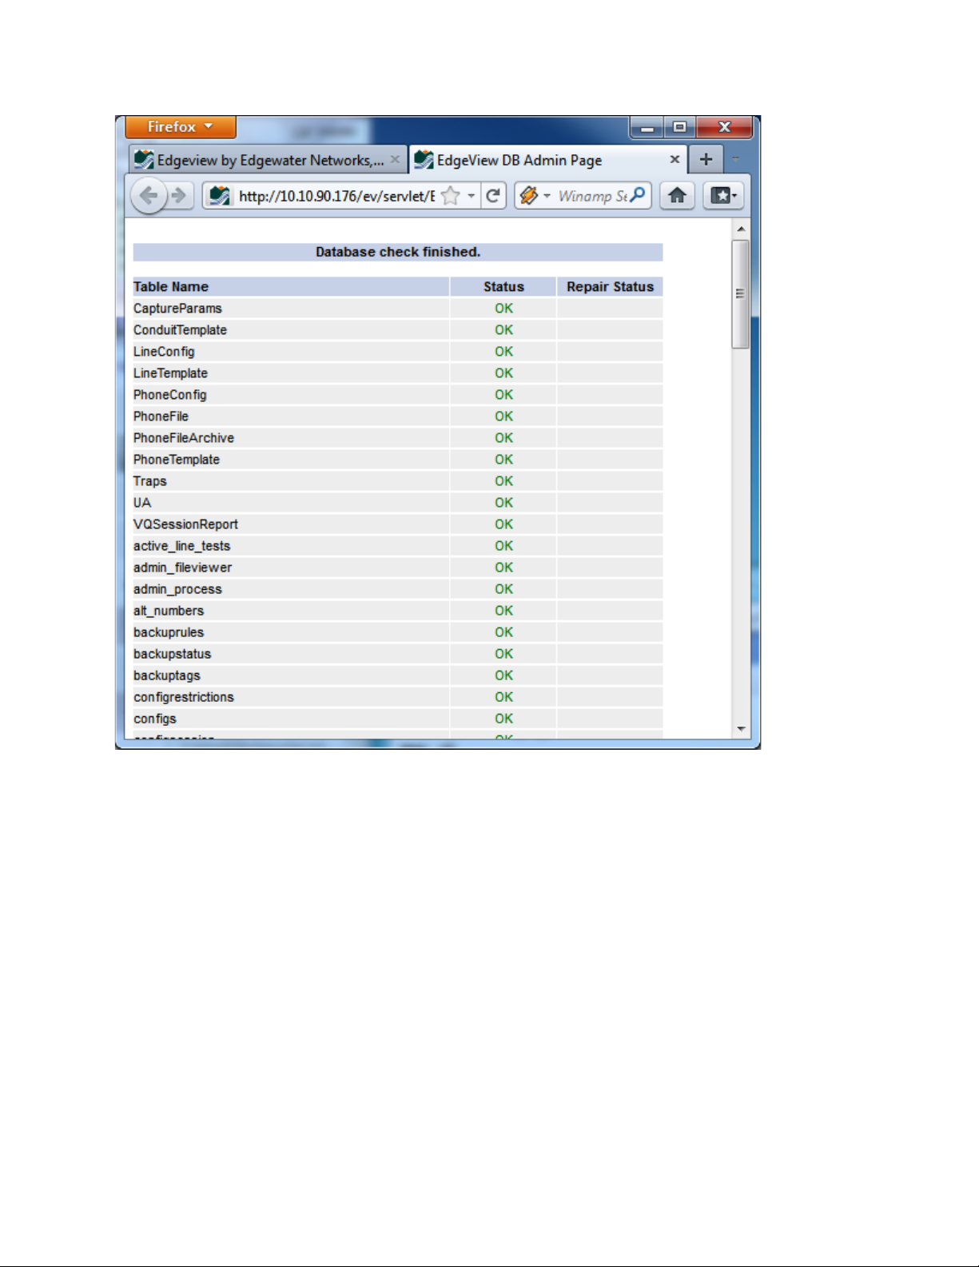Switch to the Edgeview by Edgewater Networks tab

click(268, 160)
